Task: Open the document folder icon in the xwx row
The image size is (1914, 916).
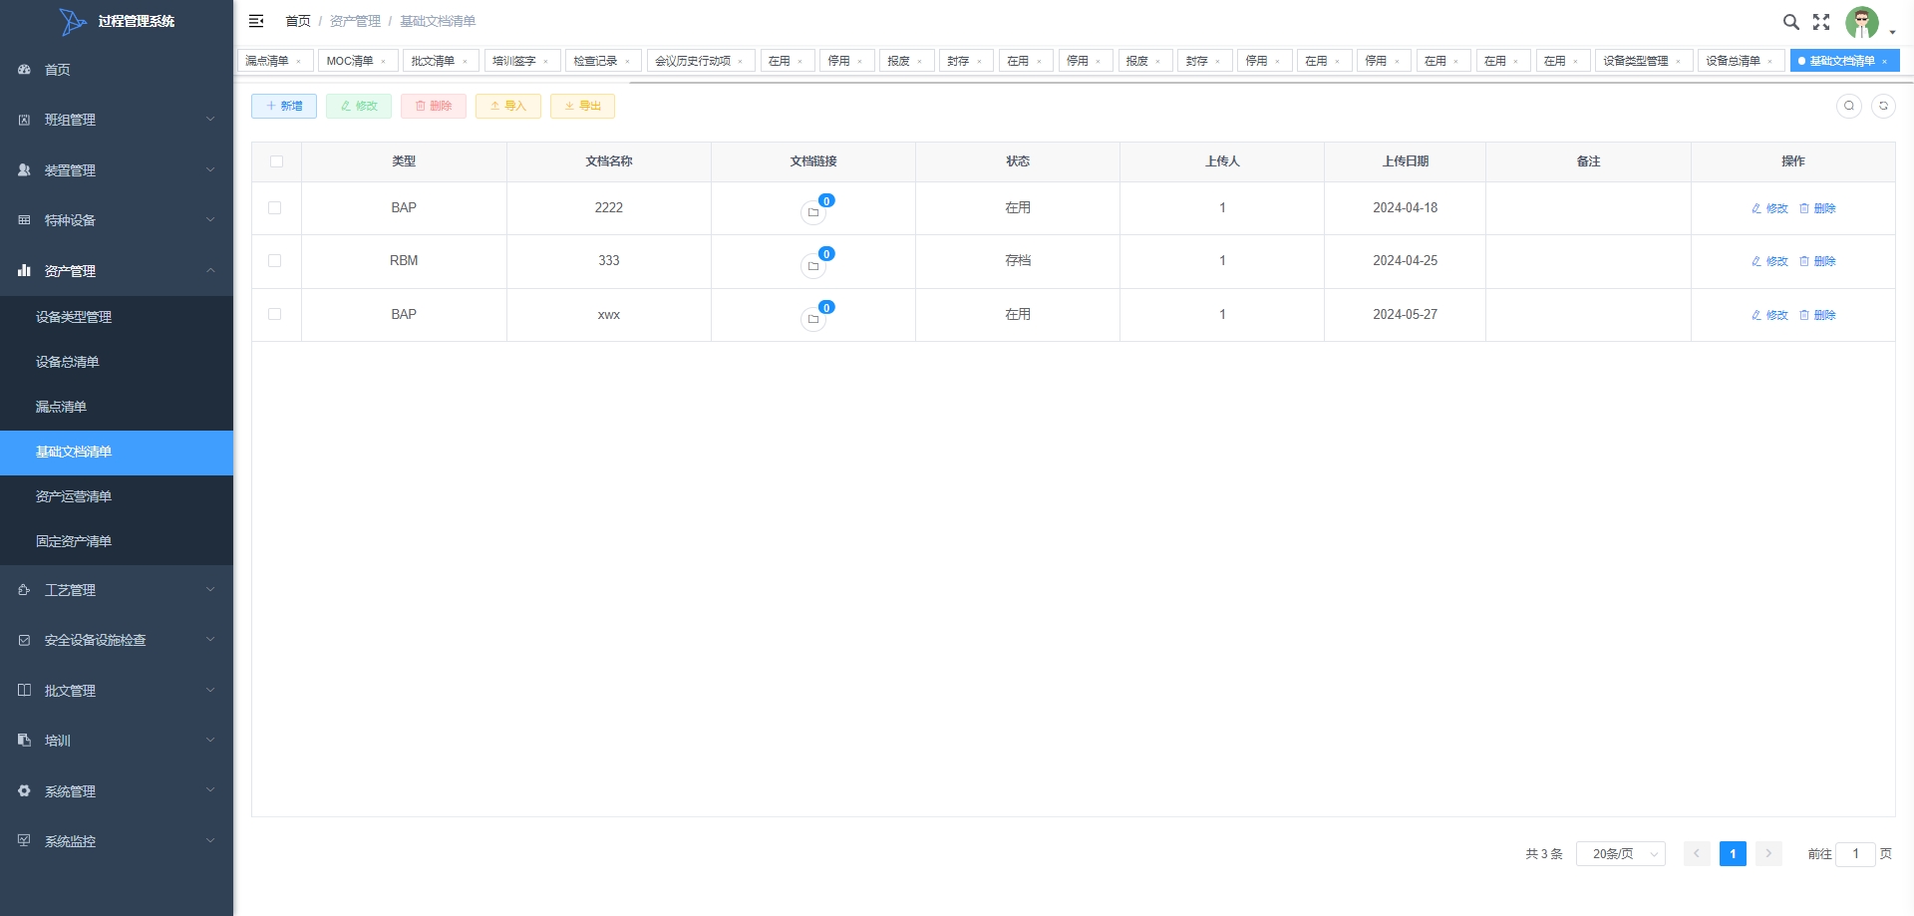Action: (x=813, y=319)
